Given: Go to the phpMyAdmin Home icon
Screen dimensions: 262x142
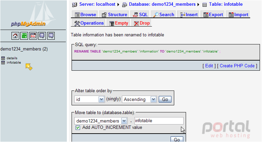Looking at the screenshot, I should tap(15, 36).
